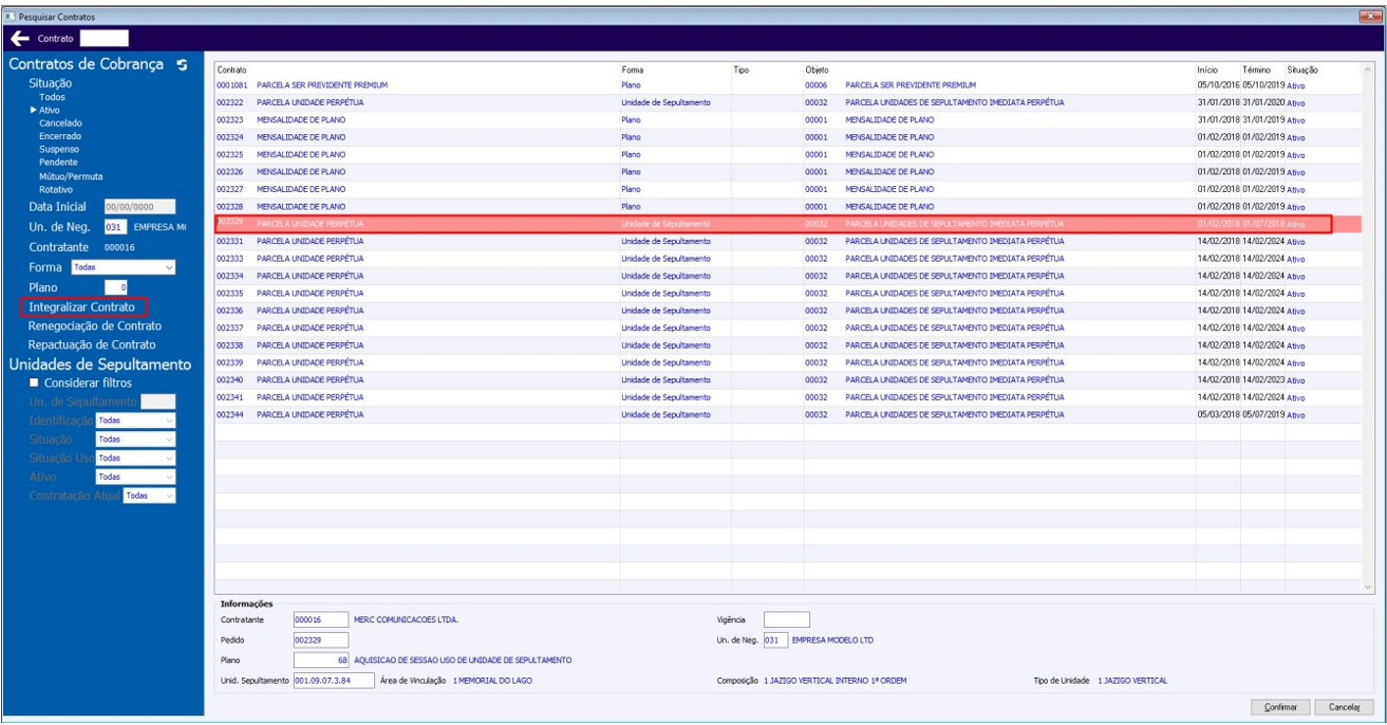The image size is (1387, 725).
Task: Select contract row 002322
Action: 788,103
